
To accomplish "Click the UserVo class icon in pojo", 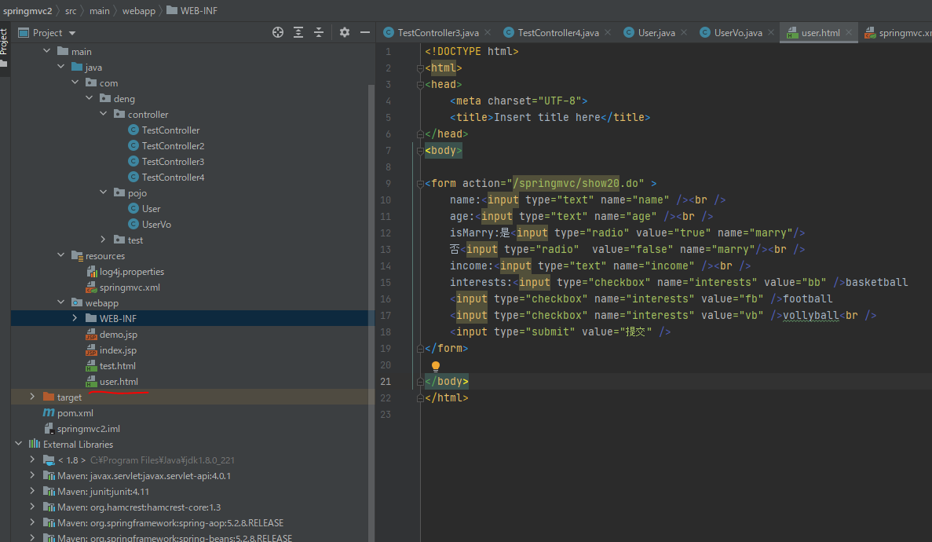I will (x=133, y=225).
